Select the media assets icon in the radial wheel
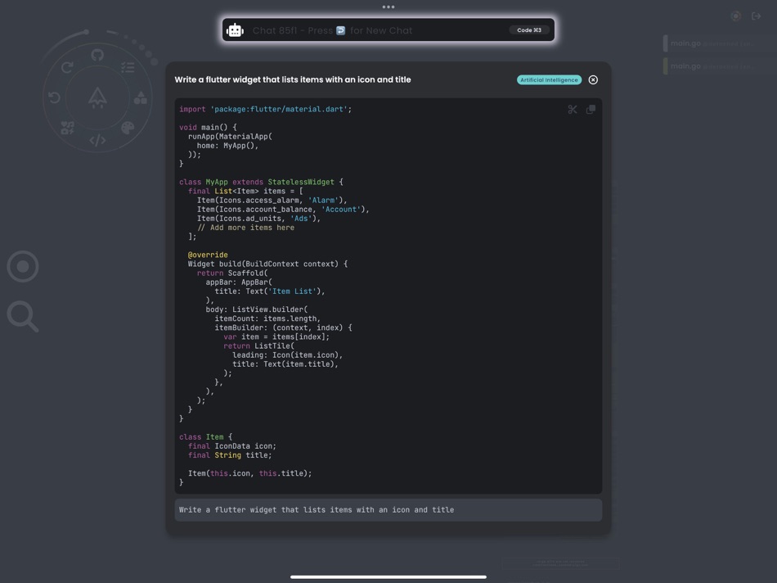The width and height of the screenshot is (777, 583). (66, 127)
